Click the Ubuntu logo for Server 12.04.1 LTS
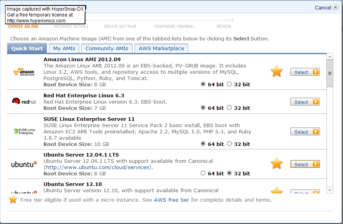 coord(24,164)
